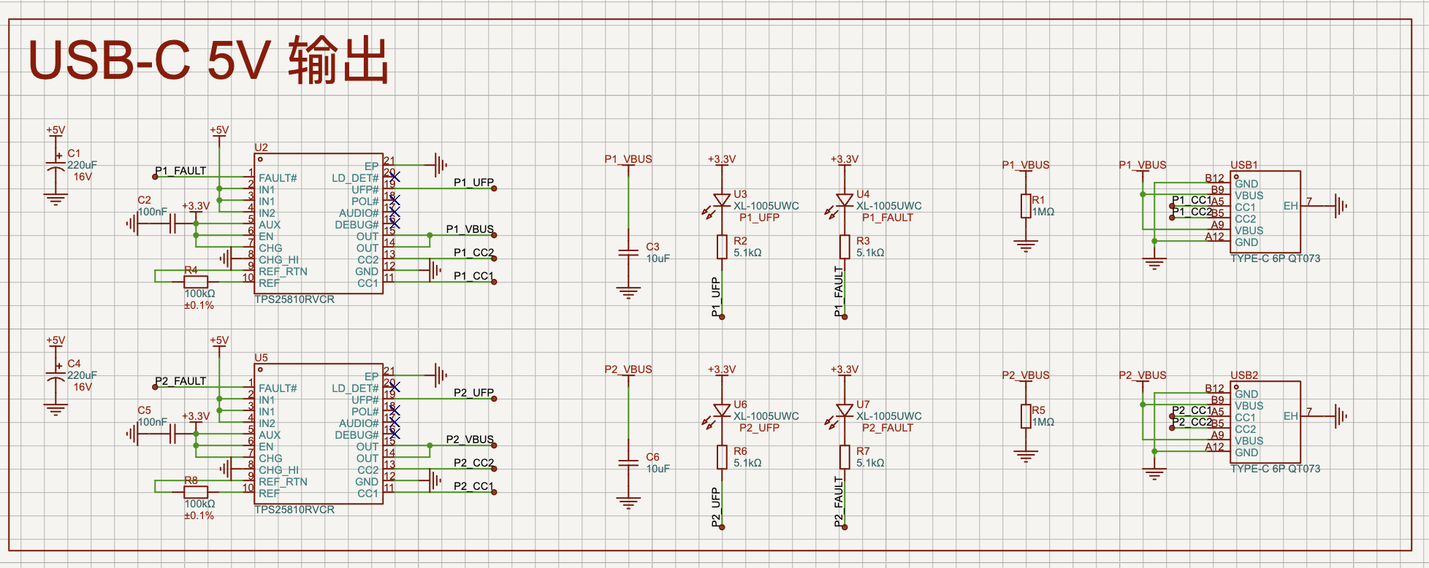This screenshot has height=568, width=1429.
Task: Click the '5.1kΩ' value of R3
Action: (870, 253)
